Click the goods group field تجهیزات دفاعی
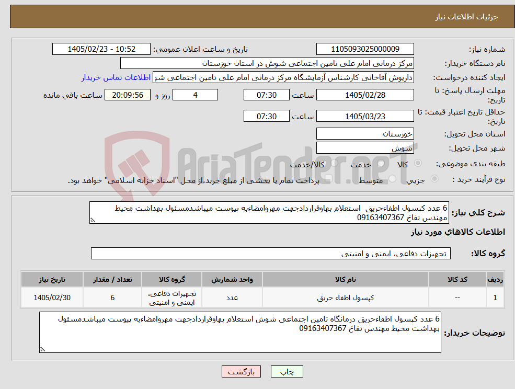The height and width of the screenshot is (389, 515). pos(271,253)
